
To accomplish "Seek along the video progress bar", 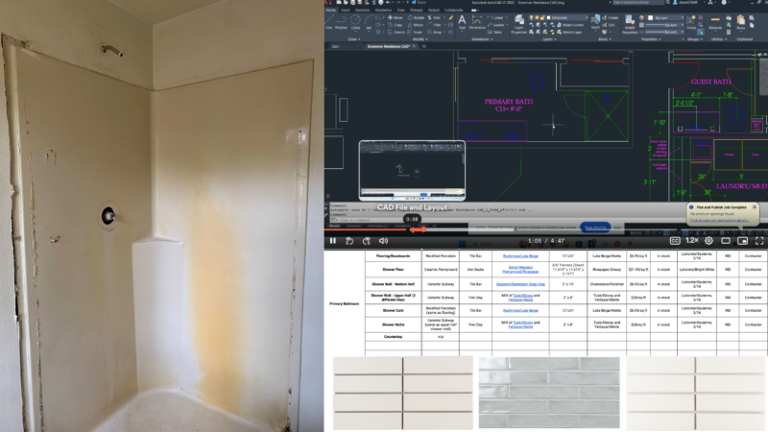I will pyautogui.click(x=546, y=229).
